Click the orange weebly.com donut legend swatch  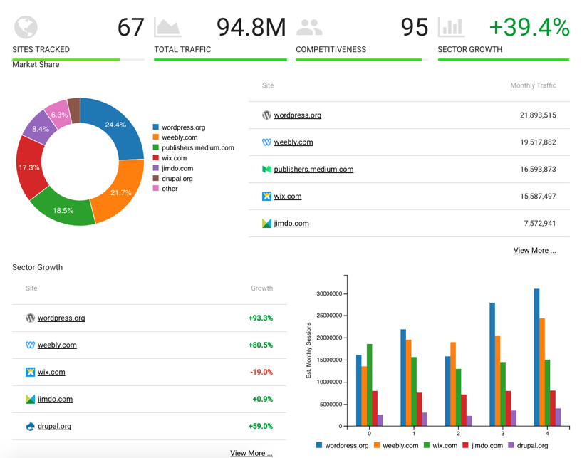click(x=156, y=137)
